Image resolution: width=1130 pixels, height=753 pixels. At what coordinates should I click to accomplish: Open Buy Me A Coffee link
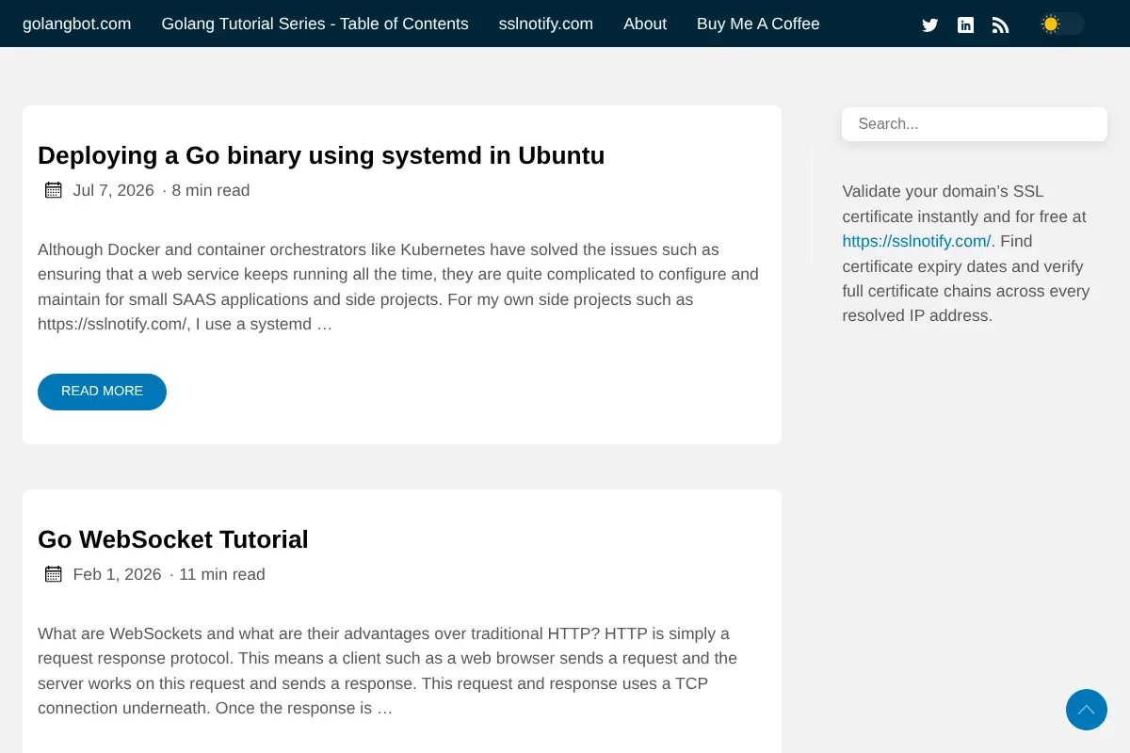click(758, 24)
